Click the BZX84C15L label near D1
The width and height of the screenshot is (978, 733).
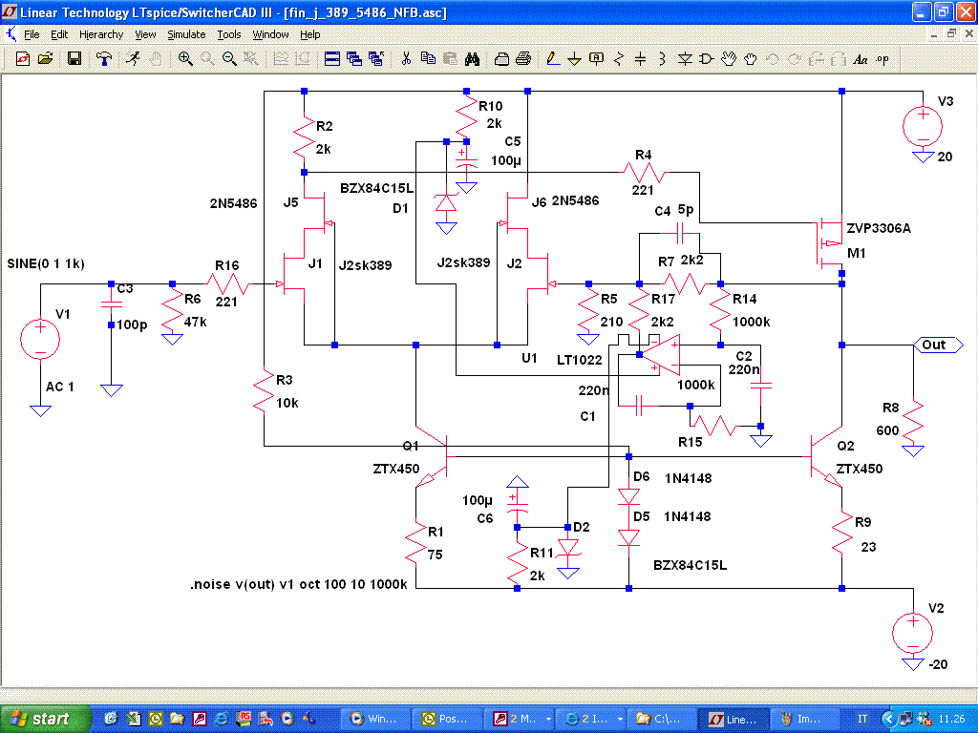tap(376, 188)
